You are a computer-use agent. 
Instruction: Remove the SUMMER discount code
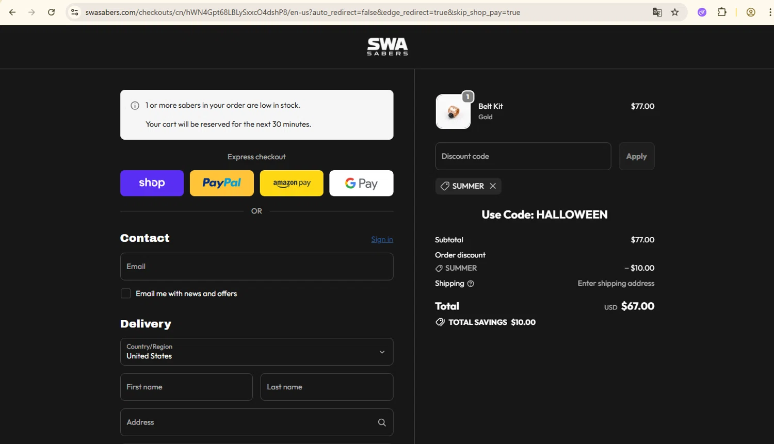pyautogui.click(x=493, y=186)
